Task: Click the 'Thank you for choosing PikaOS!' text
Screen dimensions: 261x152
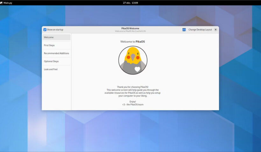Action: coord(133,87)
